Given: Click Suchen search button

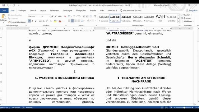Looking at the screenshot, I should click(x=187, y=15).
